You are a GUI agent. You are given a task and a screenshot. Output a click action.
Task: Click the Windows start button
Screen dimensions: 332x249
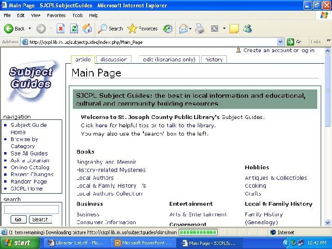coord(20,243)
